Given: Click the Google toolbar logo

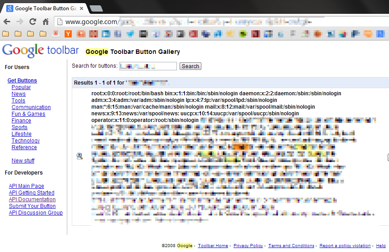Looking at the screenshot, I should click(41, 51).
